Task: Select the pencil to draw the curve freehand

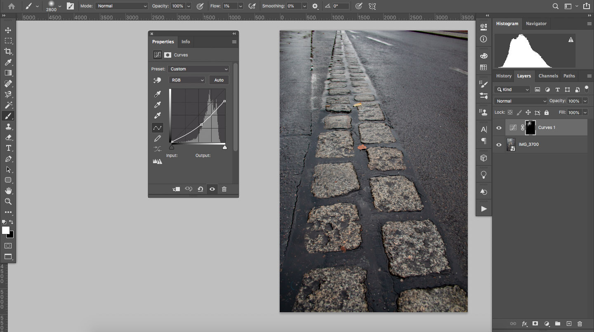Action: pyautogui.click(x=157, y=138)
